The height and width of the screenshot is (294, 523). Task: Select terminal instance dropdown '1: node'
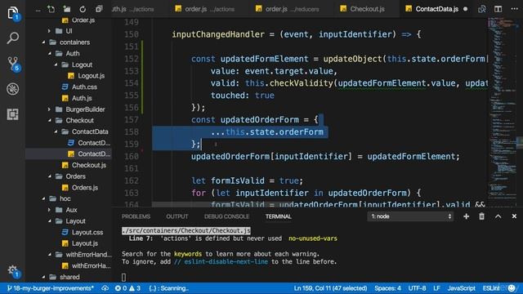coord(411,216)
